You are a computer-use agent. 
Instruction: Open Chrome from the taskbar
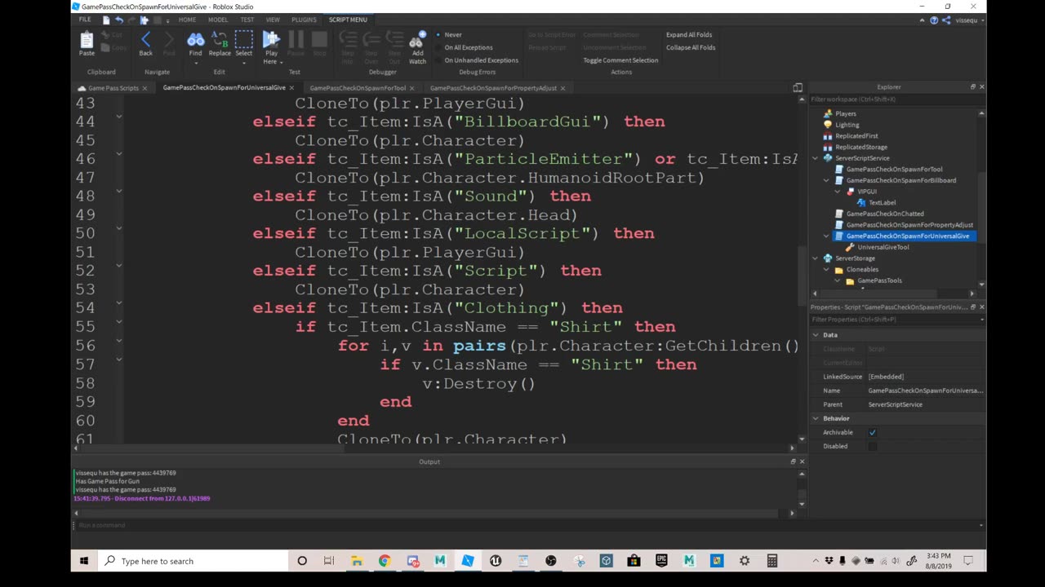(x=385, y=561)
